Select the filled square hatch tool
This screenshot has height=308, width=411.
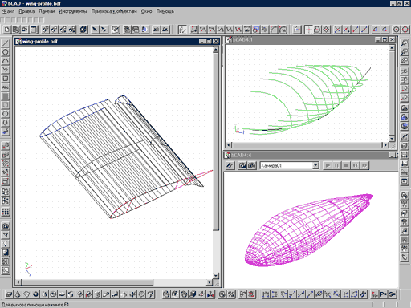6,96
